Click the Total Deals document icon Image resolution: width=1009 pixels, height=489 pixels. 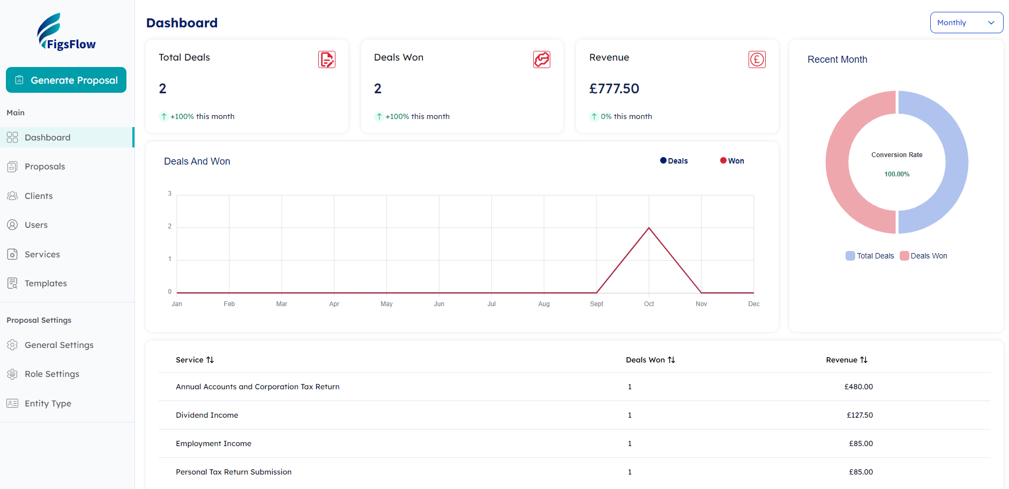point(326,60)
